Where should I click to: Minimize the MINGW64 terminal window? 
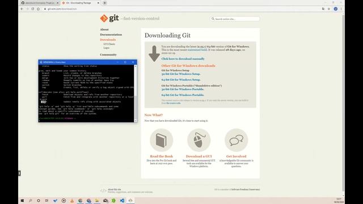(x=117, y=62)
